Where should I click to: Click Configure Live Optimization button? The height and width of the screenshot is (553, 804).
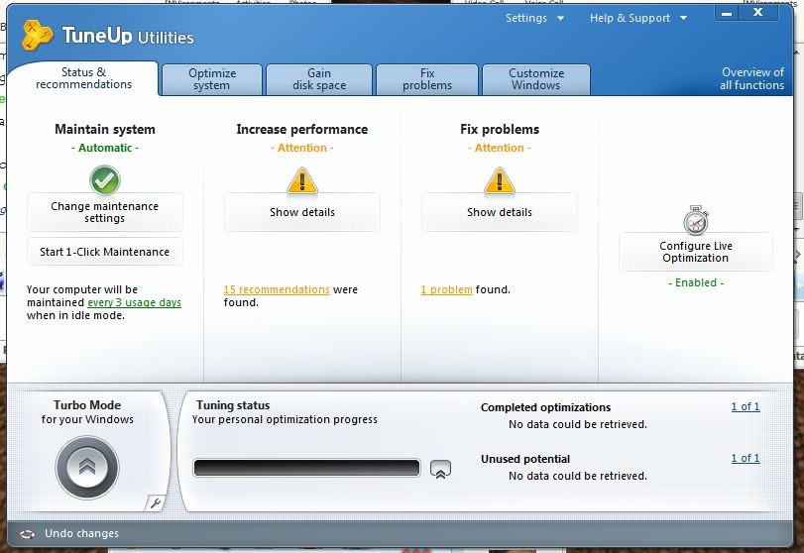(x=696, y=252)
